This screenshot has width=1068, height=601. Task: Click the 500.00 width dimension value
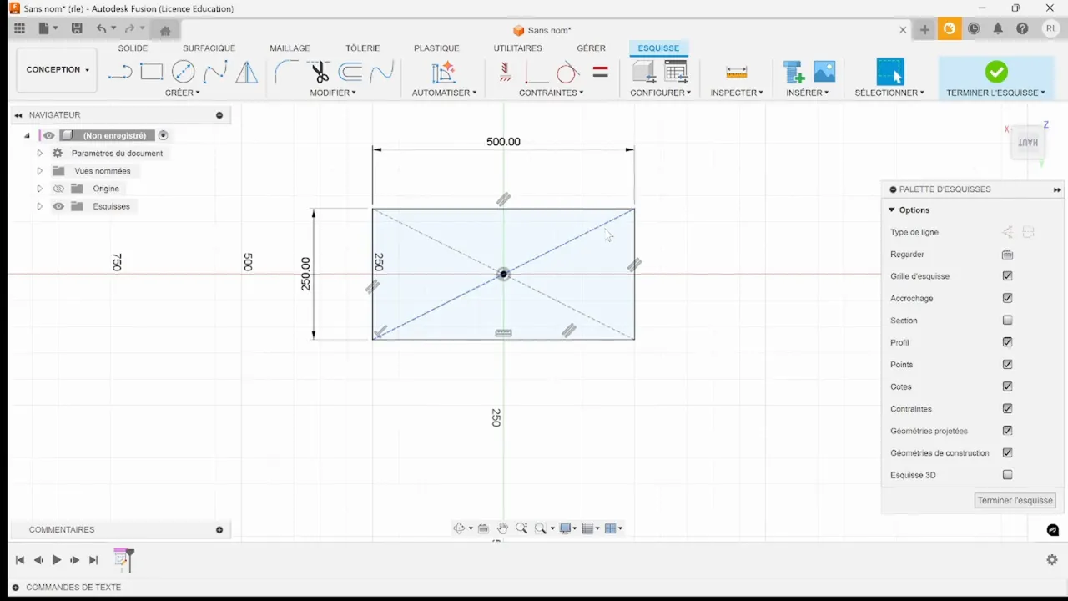(503, 141)
